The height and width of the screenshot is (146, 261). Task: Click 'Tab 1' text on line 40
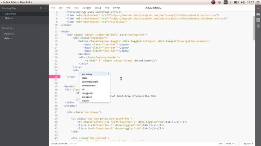pos(170,122)
